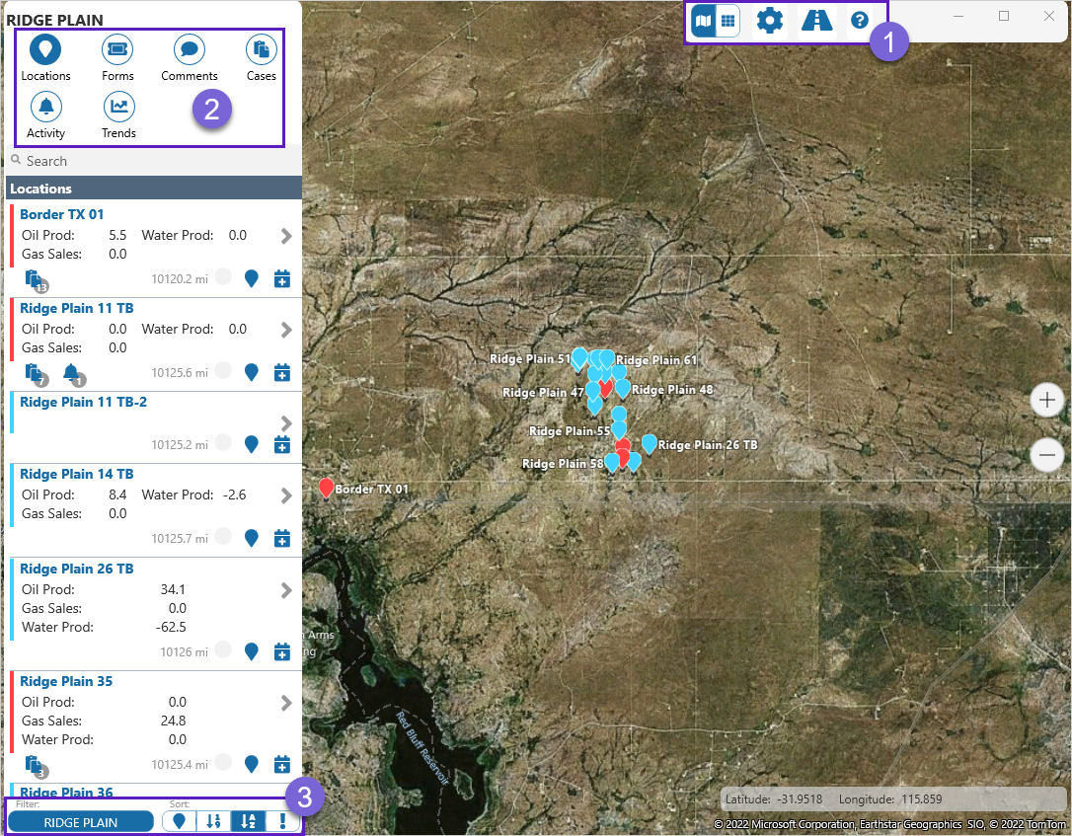This screenshot has height=836, width=1072.
Task: Expand Ridge Plain 35 details chevron
Action: 286,703
